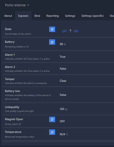Click the Tamper Clear value
Image resolution: width=114 pixels, height=147 pixels.
63,81
